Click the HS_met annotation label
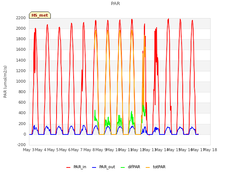 40,15
